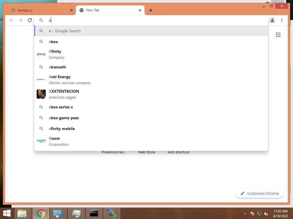Click the Customize Chrome button
293x219 pixels.
point(259,194)
